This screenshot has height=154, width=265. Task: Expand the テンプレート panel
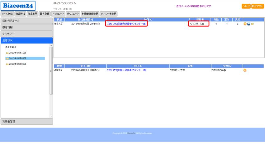click(x=26, y=34)
